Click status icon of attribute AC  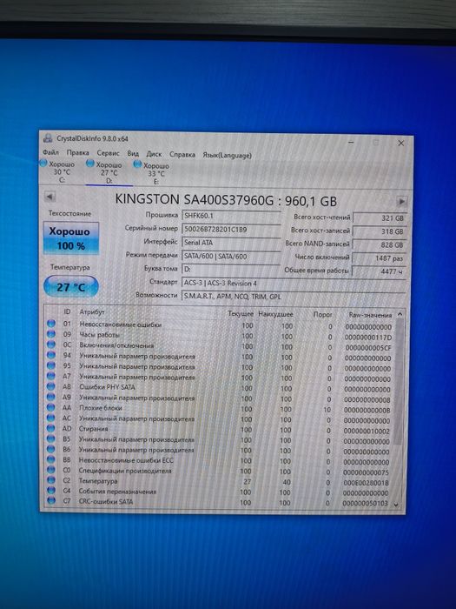(x=51, y=418)
